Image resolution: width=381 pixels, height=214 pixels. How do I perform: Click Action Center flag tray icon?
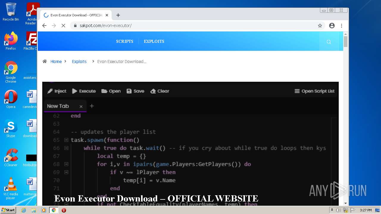(x=353, y=210)
